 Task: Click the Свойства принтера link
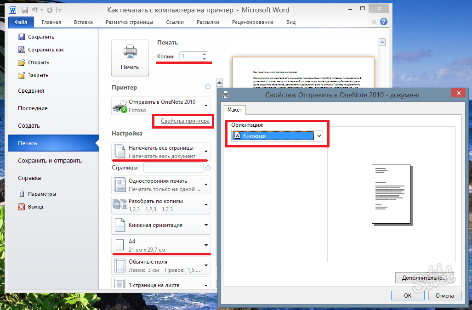point(185,121)
